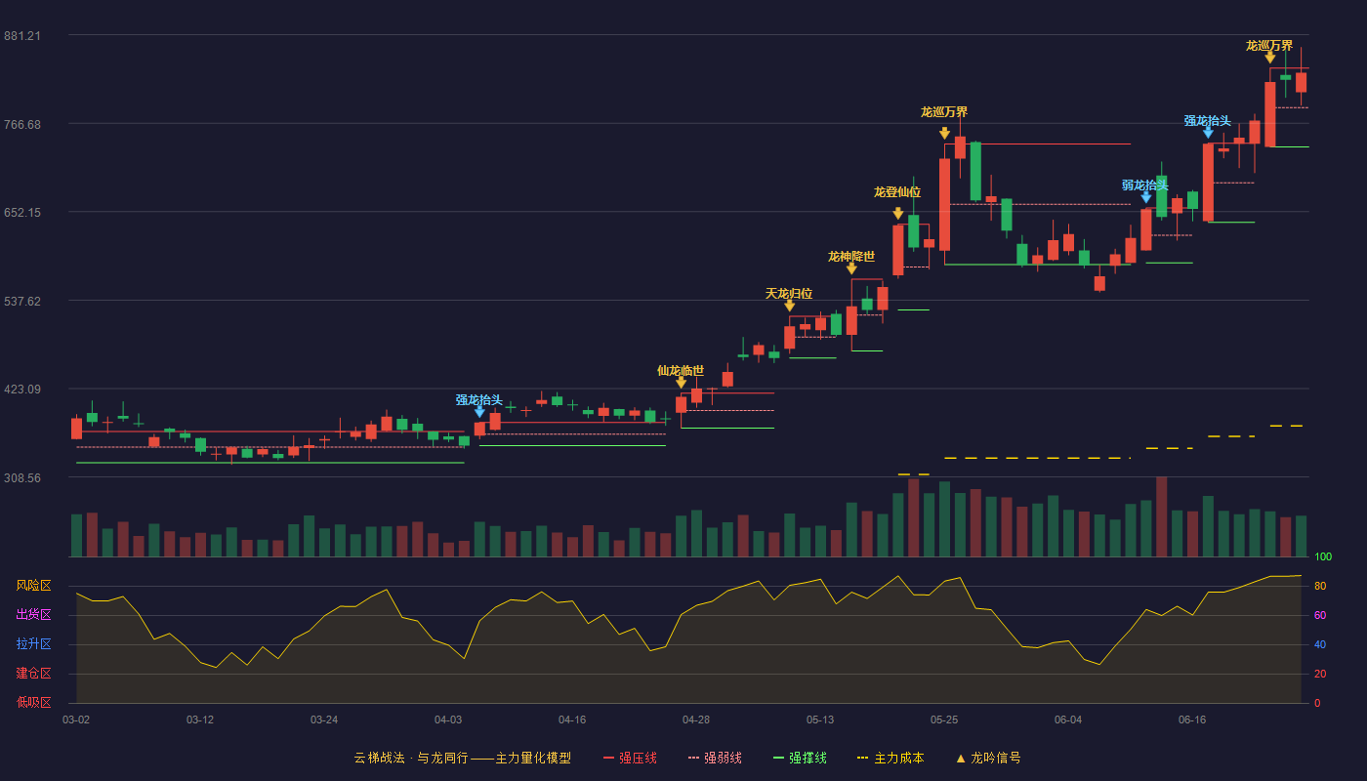Click the 03-12 date axis label
This screenshot has width=1367, height=781.
[x=200, y=719]
